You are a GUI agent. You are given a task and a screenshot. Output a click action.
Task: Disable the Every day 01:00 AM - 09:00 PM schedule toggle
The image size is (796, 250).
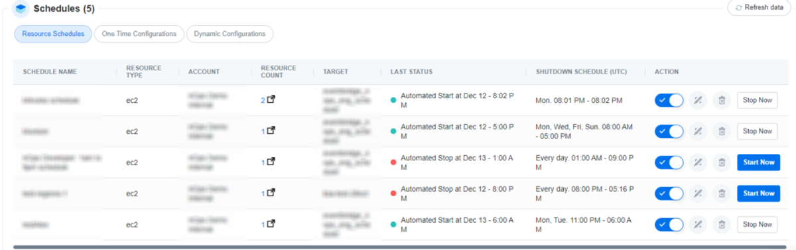tap(669, 162)
